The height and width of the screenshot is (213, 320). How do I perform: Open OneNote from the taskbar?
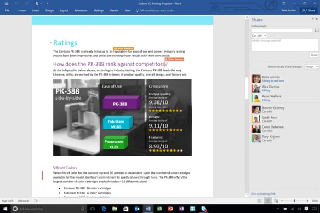(181, 209)
